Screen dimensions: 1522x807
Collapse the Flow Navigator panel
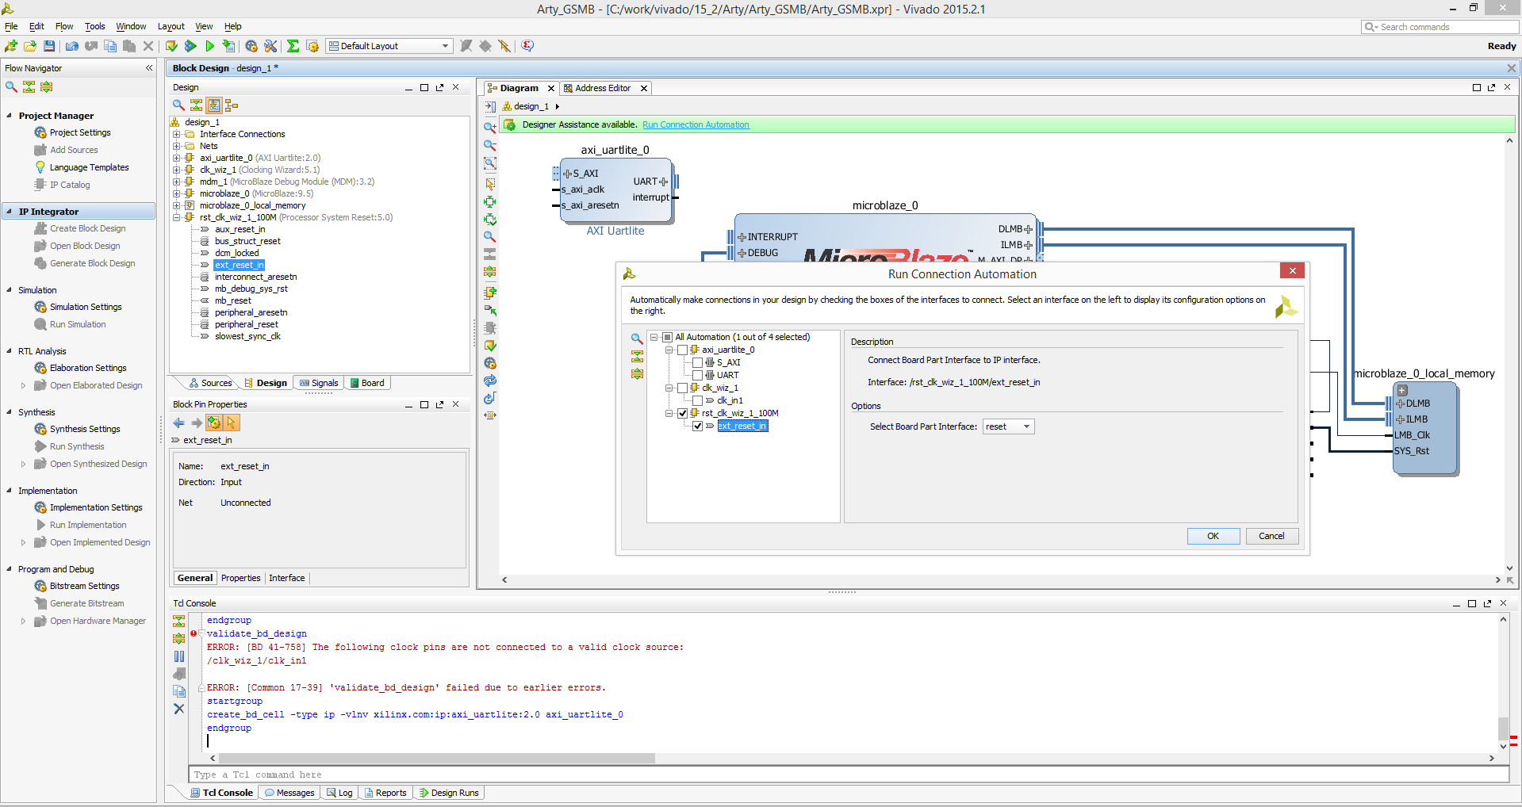(149, 68)
